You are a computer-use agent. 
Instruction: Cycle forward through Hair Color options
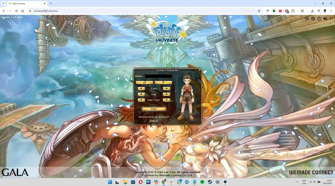coord(166,100)
